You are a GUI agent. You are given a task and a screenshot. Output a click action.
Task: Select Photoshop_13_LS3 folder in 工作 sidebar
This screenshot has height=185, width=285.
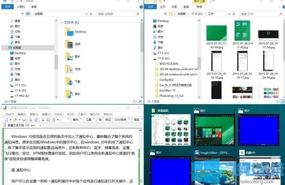(x=169, y=96)
